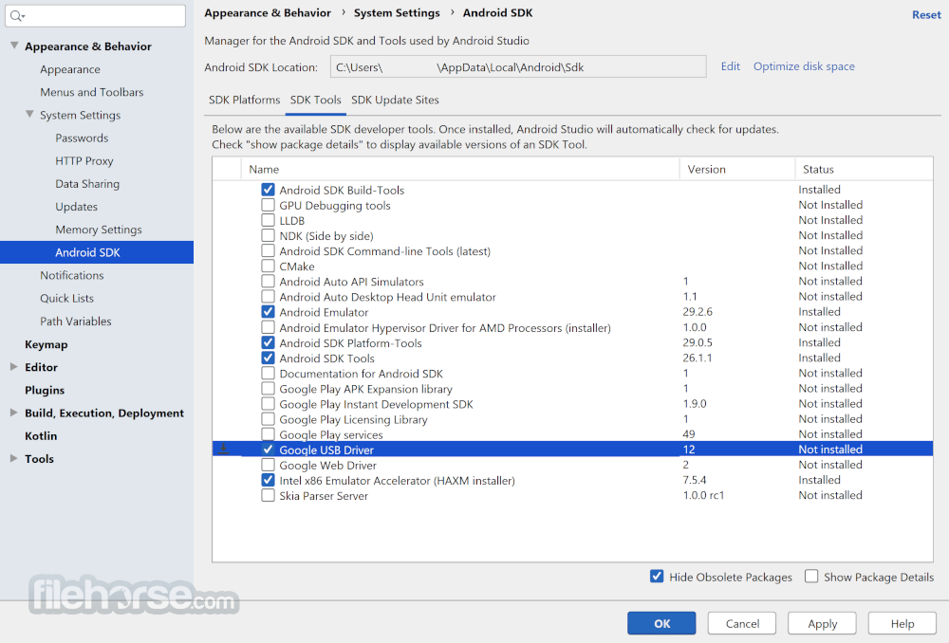The width and height of the screenshot is (949, 643).
Task: Uncheck Android SDK Platform-Tools checkbox
Action: click(x=269, y=343)
